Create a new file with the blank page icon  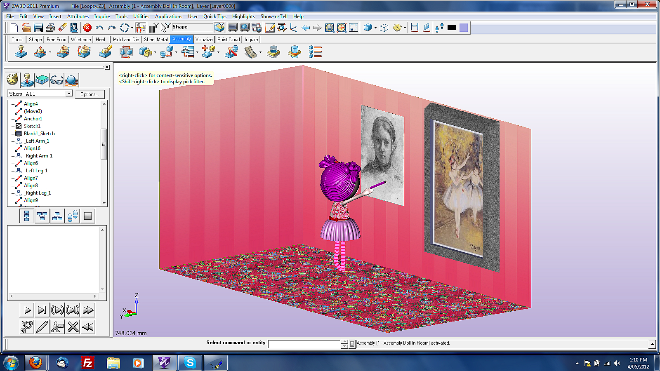[x=14, y=28]
